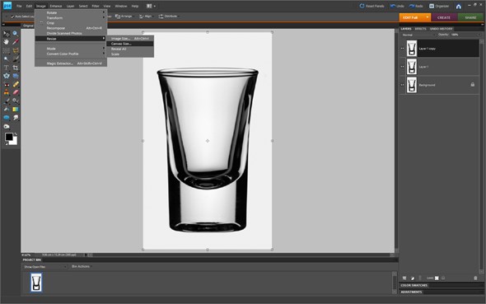486x304 pixels.
Task: Select the blue ellipse Shape tool
Action: coord(7,118)
